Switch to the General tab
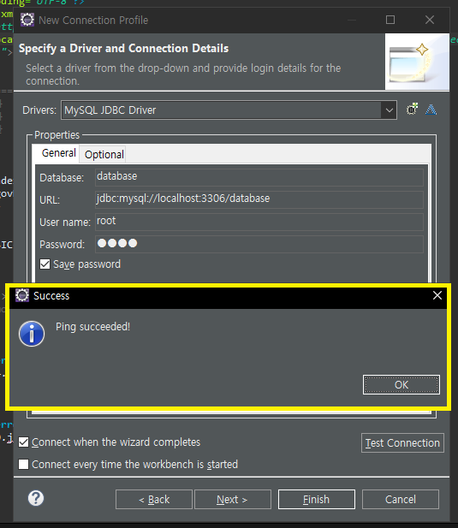 (58, 153)
